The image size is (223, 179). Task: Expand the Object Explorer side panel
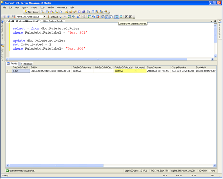(x=3, y=53)
